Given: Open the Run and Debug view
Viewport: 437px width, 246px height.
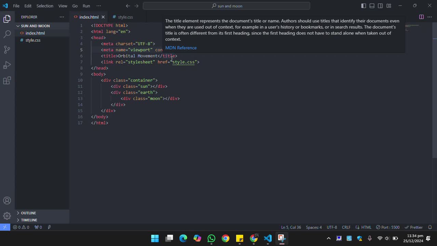Looking at the screenshot, I should [7, 65].
